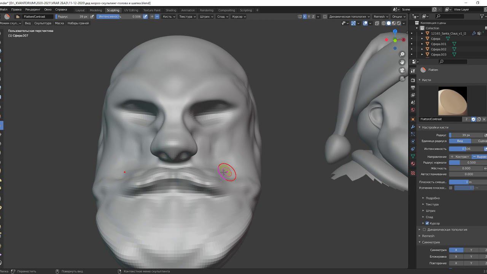This screenshot has height=274, width=487.
Task: Open the Кисть dropdown in the header
Action: (x=169, y=17)
